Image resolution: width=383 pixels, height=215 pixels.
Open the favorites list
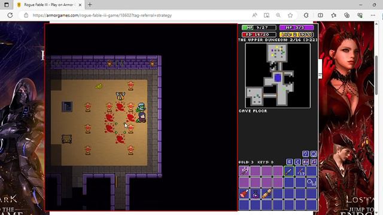(x=334, y=16)
